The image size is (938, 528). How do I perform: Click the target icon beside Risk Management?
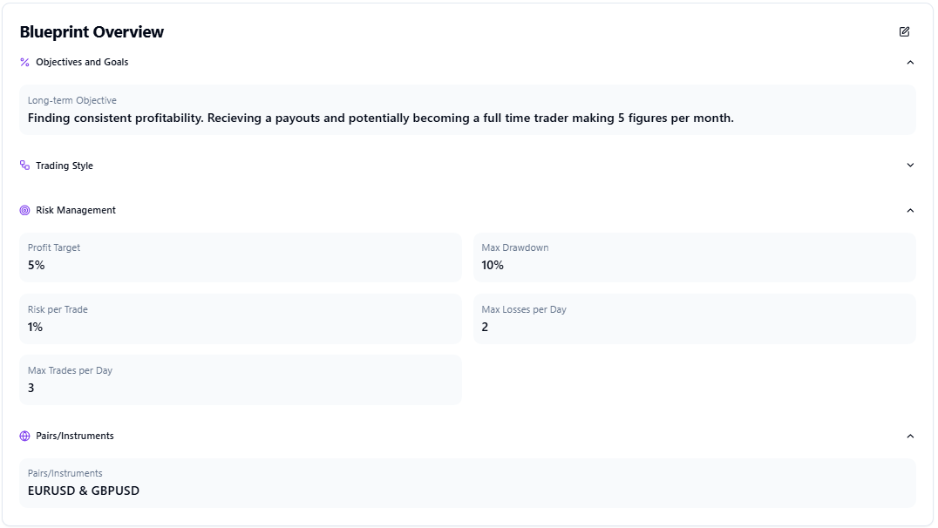[x=24, y=211]
